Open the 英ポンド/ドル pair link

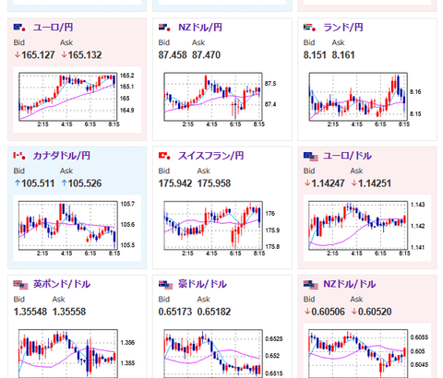tap(62, 284)
